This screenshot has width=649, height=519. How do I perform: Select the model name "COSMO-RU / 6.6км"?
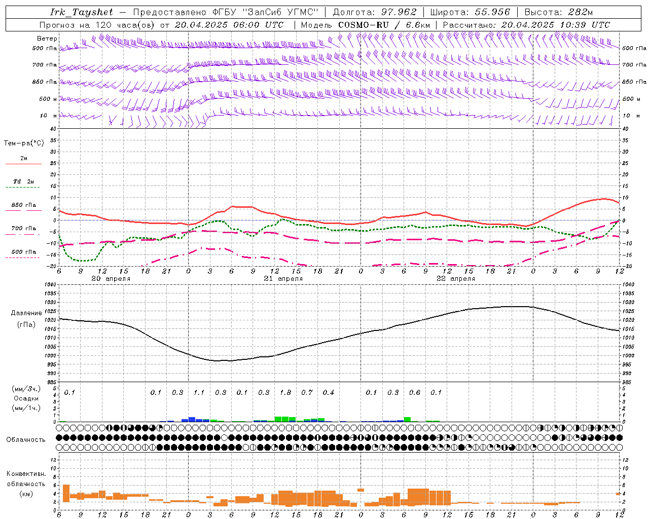[x=384, y=25]
